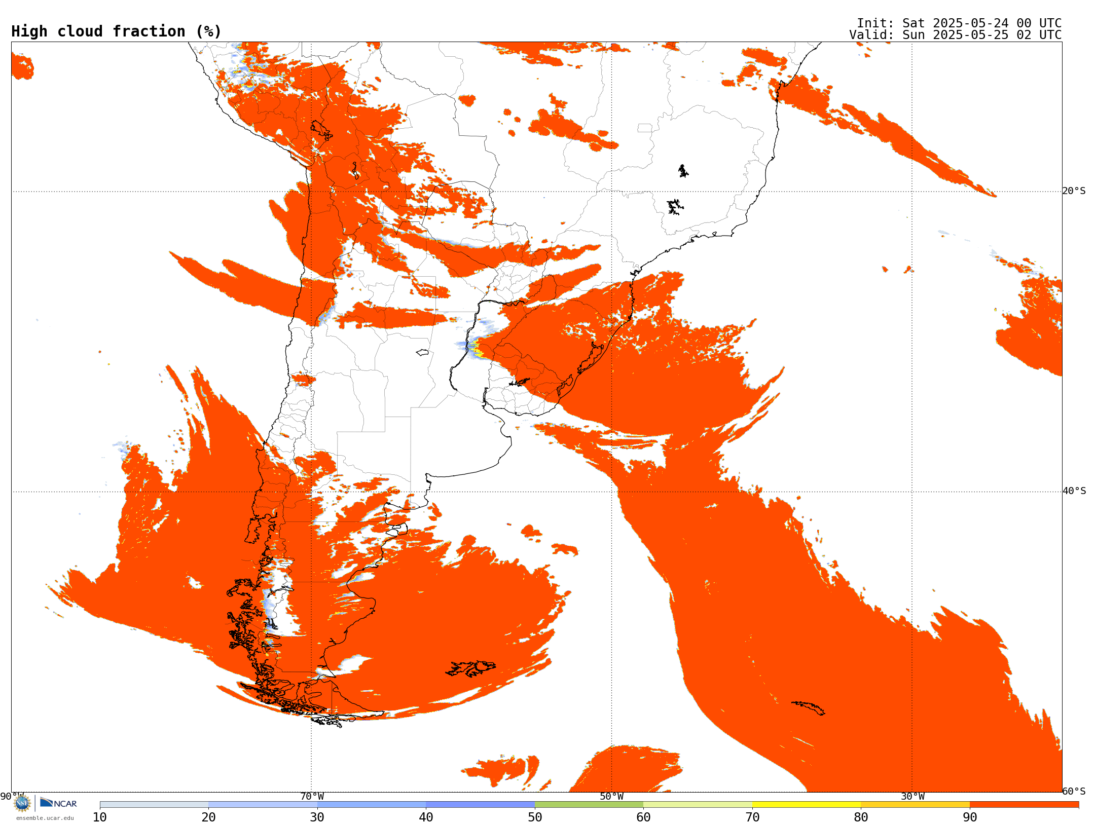The height and width of the screenshot is (824, 1095).
Task: Click the 20–30% pale blue colorbar segment
Action: coord(263,805)
